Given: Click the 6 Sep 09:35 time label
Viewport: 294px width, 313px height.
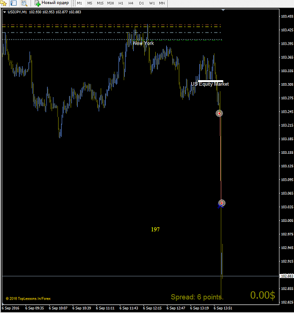Looking at the screenshot, I should click(35, 308).
